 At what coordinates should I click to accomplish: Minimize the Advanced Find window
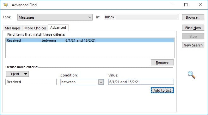coord(171,5)
